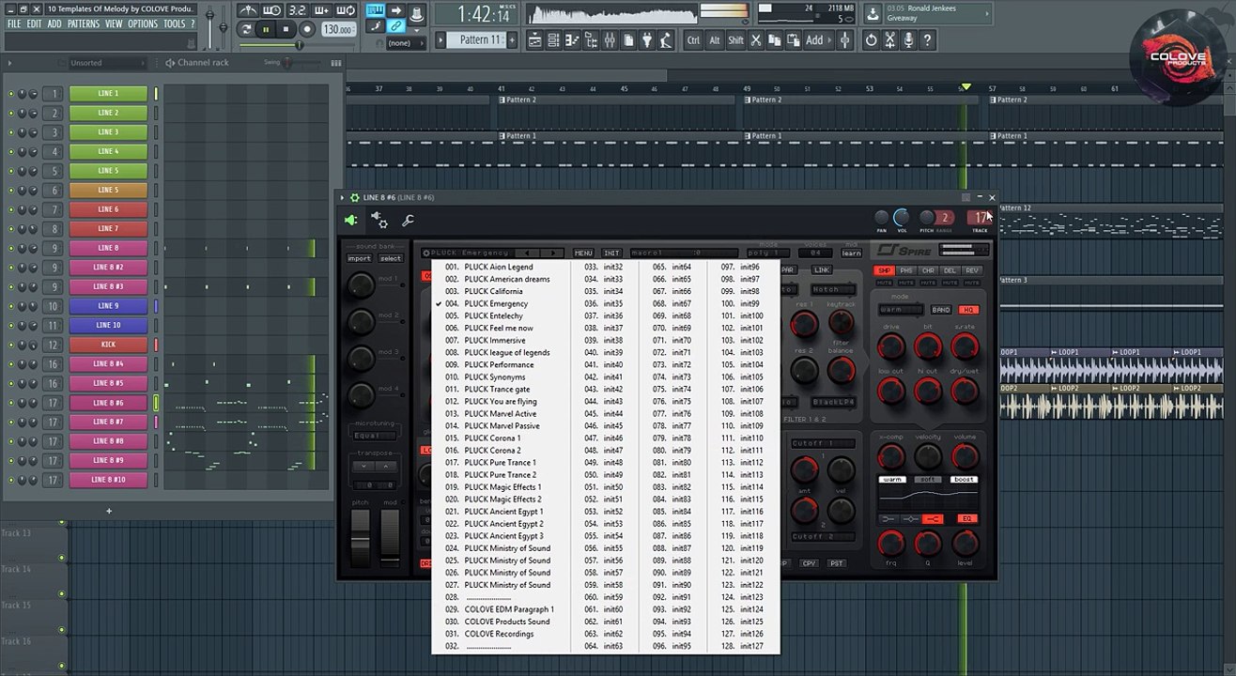Click the microphone recording icon
This screenshot has width=1236, height=676.
[x=908, y=39]
